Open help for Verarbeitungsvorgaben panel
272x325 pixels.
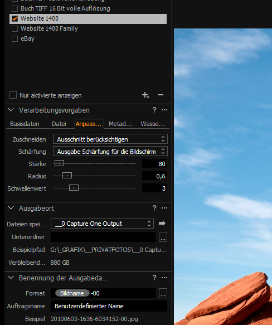pyautogui.click(x=154, y=110)
